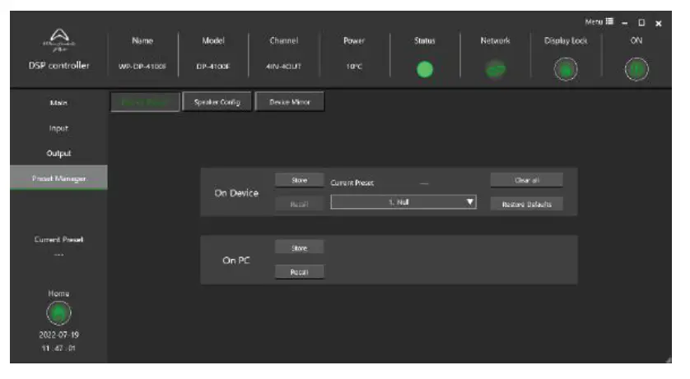
Task: Click the green Status indicator light
Action: [425, 69]
